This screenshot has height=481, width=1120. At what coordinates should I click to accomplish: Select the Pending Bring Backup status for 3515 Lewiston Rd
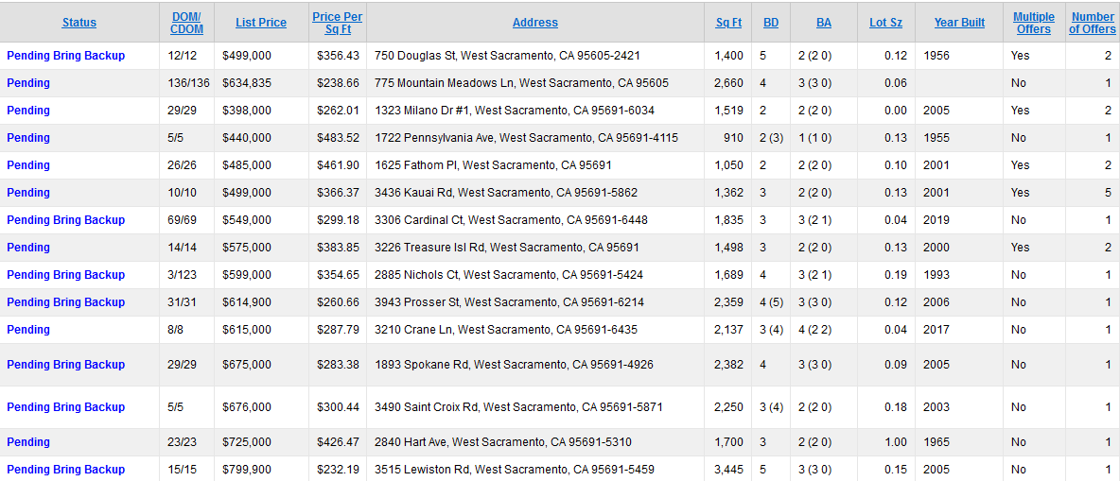point(66,470)
